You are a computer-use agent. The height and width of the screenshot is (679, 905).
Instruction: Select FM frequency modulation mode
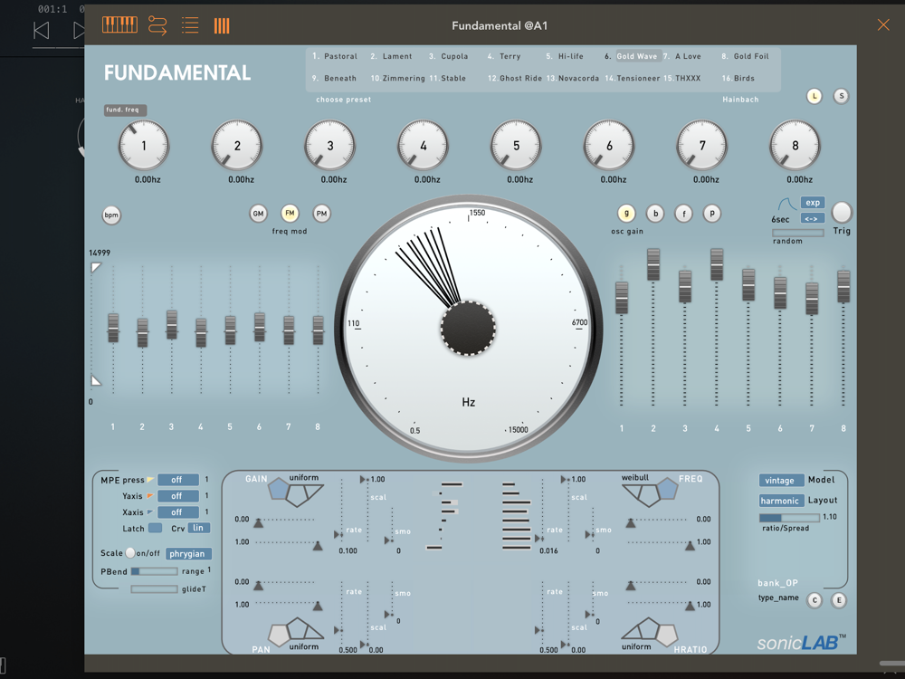point(290,214)
